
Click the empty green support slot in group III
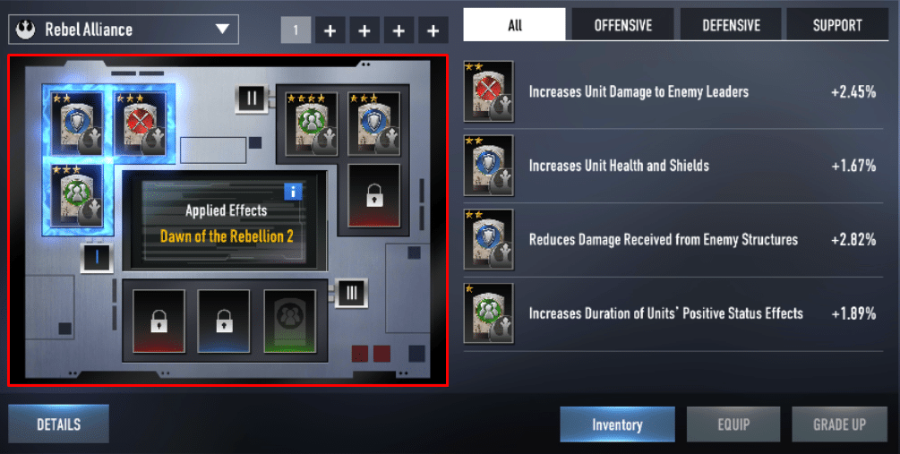(289, 321)
